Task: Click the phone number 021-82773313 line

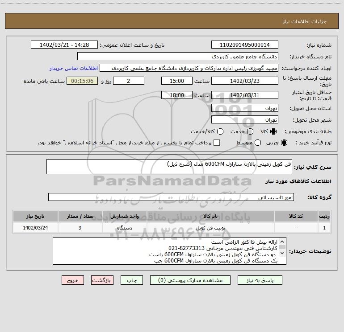Action: [x=222, y=248]
